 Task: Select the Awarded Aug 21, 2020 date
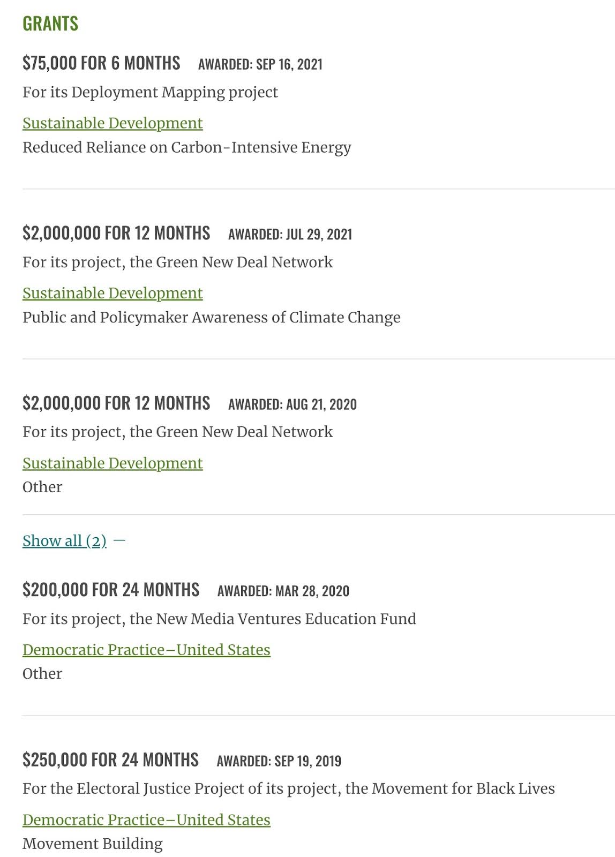tap(292, 404)
